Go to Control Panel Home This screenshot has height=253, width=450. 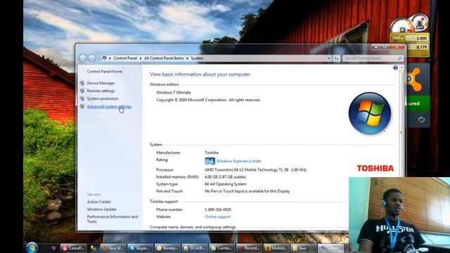105,72
